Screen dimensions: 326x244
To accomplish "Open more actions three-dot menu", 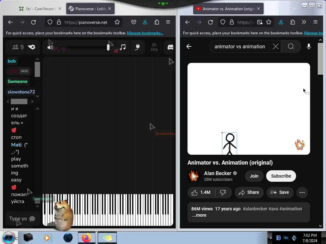I will (x=302, y=193).
